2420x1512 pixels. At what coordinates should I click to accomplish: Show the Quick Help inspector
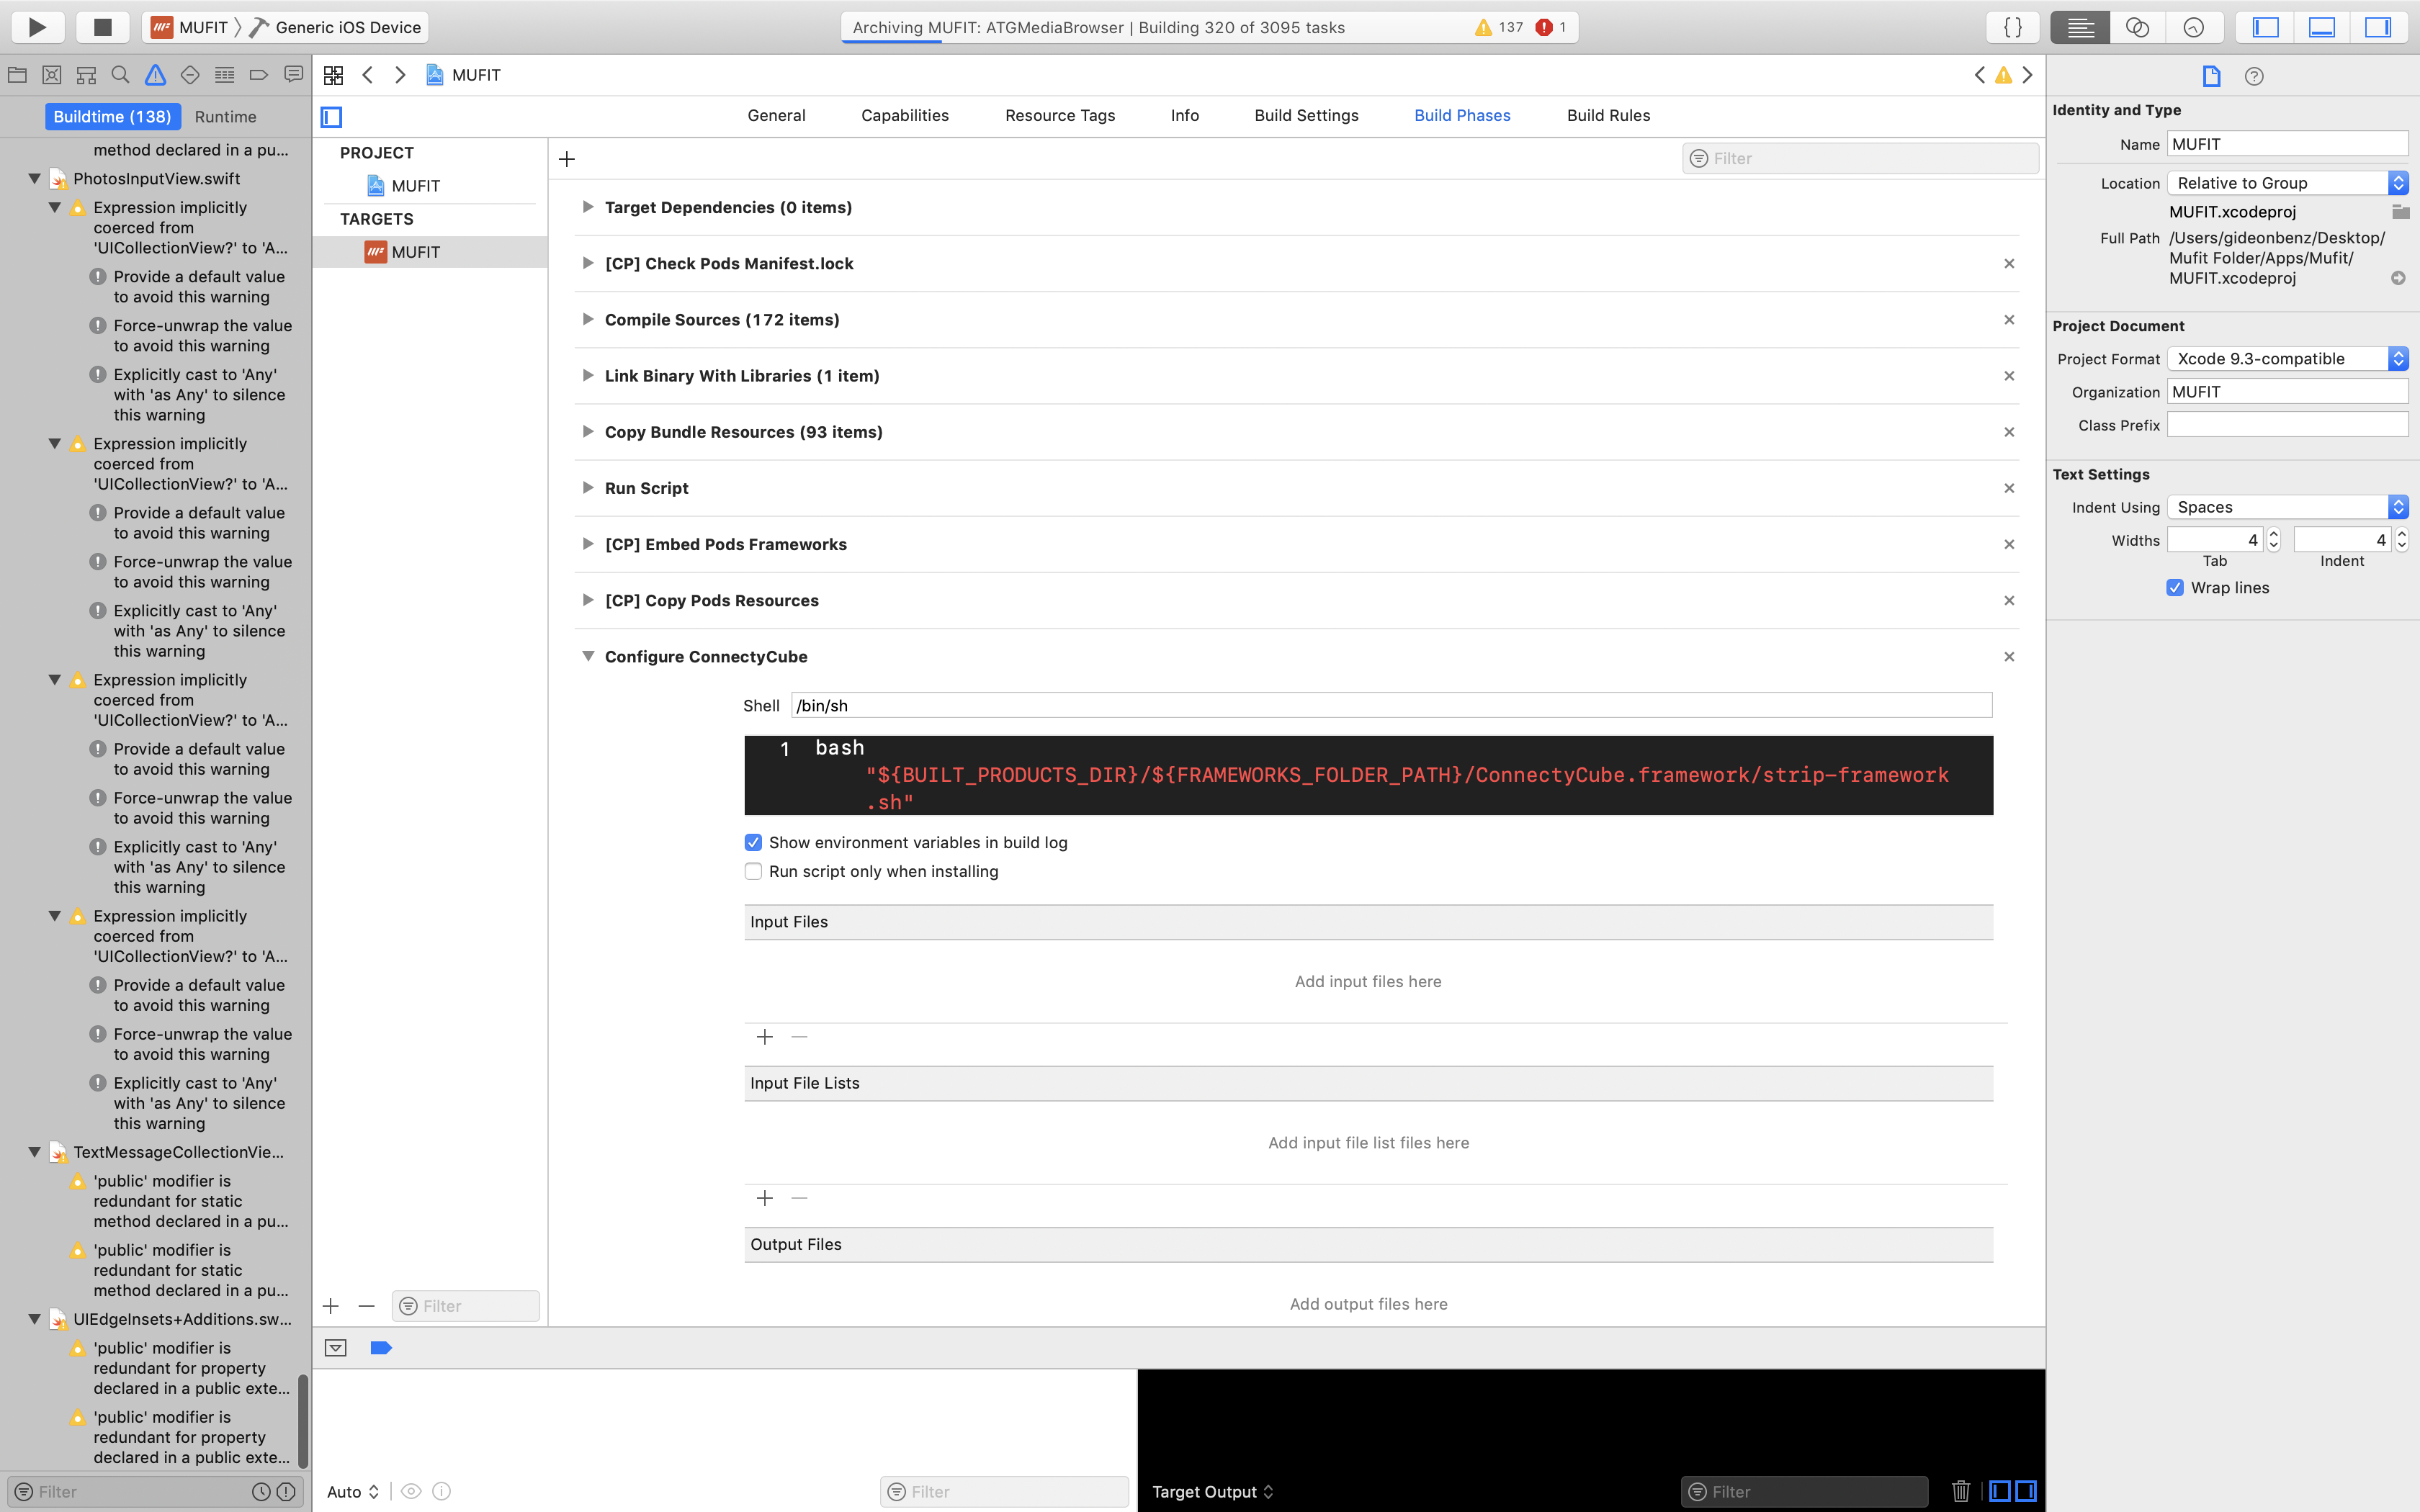pos(2254,76)
